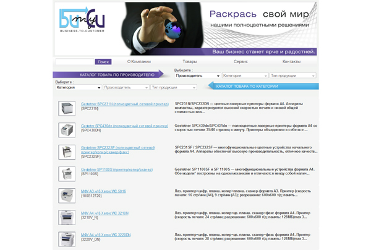The width and height of the screenshot is (371, 250).
Task: Open the Сервис menu item
Action: [241, 61]
